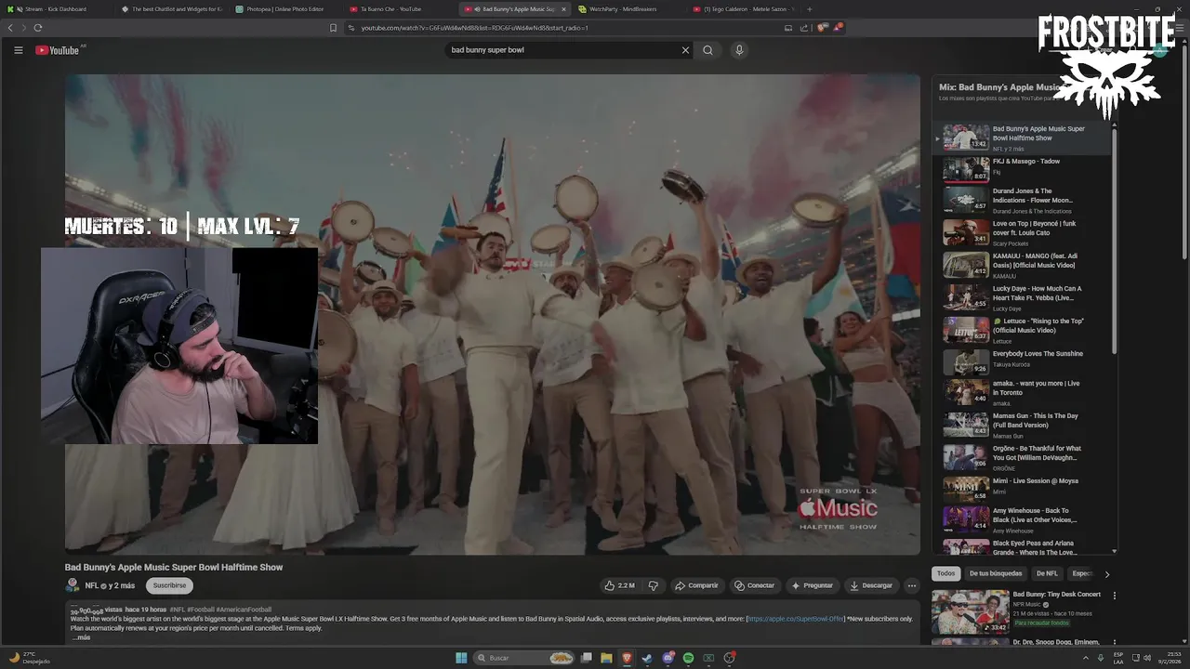
Task: Play Lettuce Rising to the Top
Action: click(1023, 330)
